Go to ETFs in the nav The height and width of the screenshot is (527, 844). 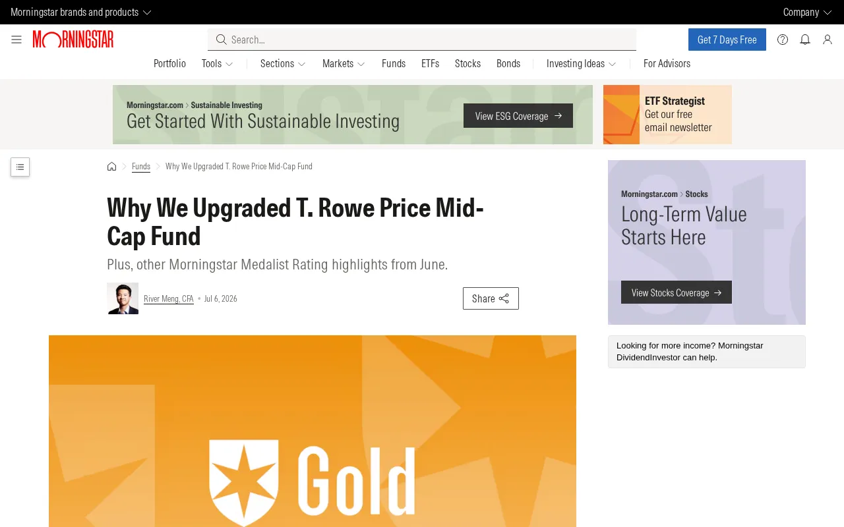coord(430,63)
